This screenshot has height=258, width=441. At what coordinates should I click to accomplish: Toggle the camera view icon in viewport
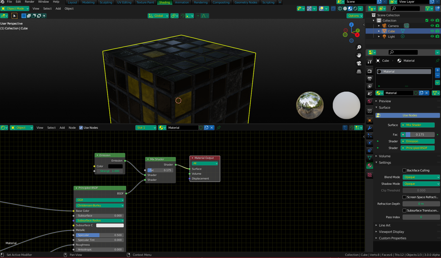pos(359,63)
